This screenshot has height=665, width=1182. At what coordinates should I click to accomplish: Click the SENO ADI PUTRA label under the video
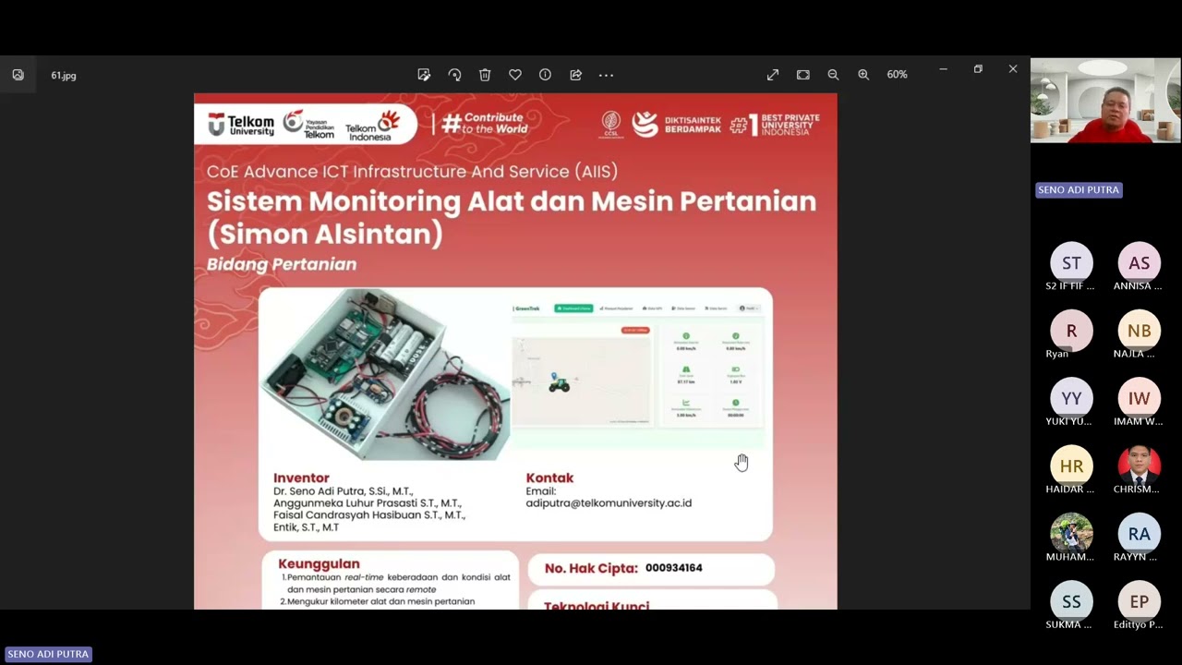point(1079,190)
